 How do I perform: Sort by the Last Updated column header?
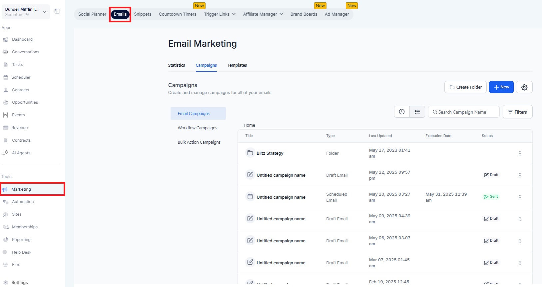tap(380, 136)
